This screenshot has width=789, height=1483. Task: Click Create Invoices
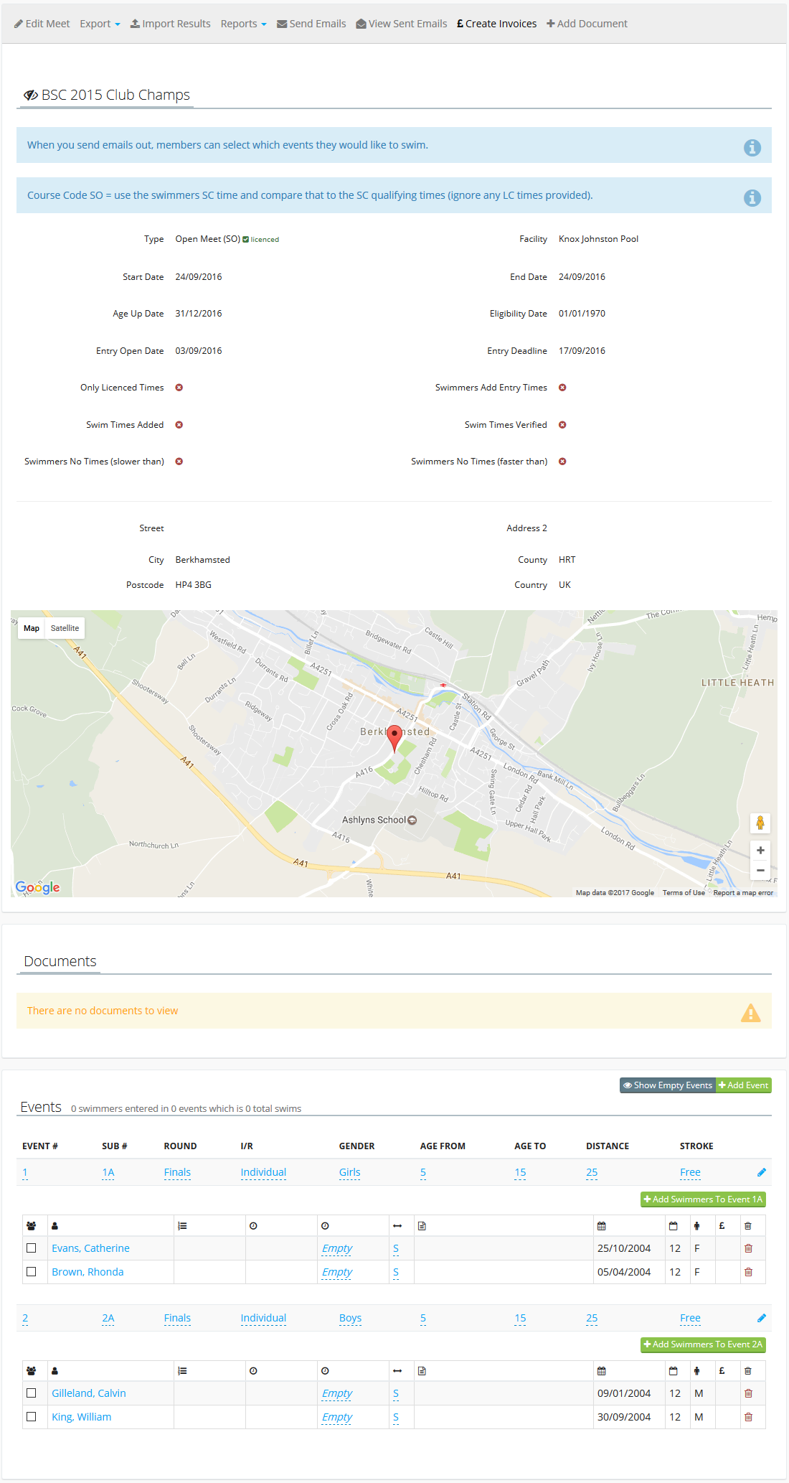(496, 24)
